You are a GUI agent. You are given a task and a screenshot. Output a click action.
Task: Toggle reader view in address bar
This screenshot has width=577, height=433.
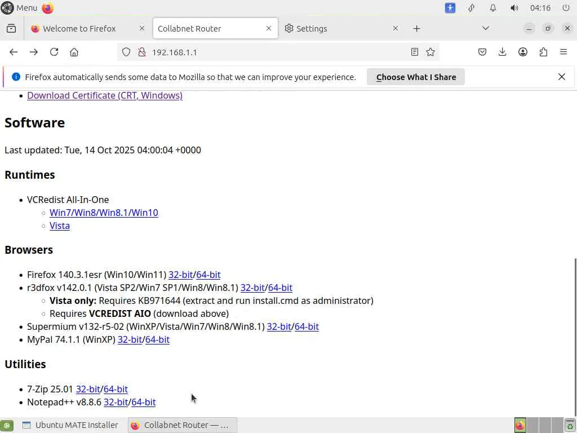(414, 52)
